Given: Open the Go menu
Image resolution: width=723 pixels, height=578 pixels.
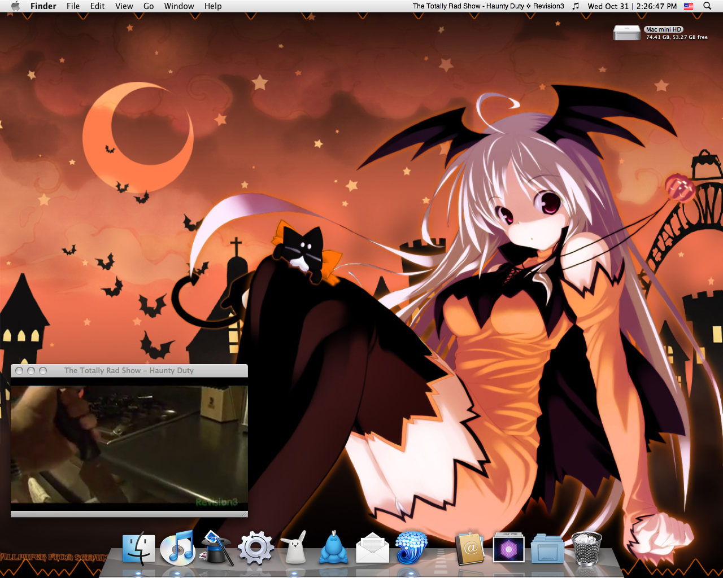Looking at the screenshot, I should (x=149, y=6).
